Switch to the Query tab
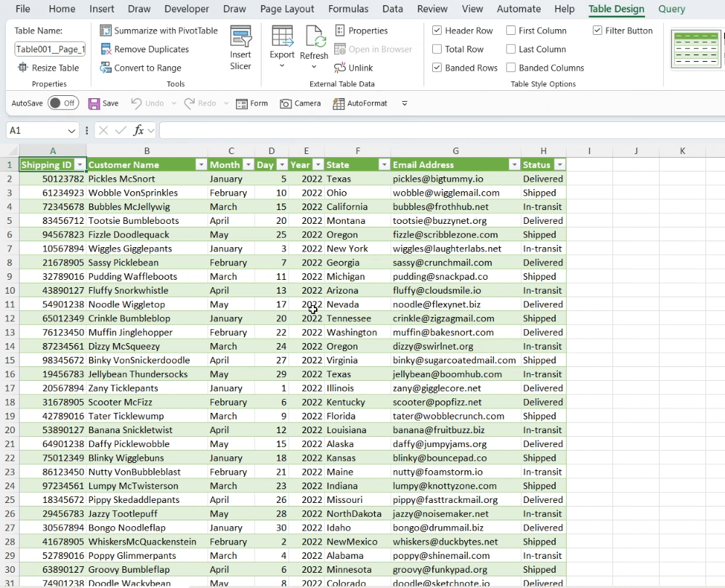The height and width of the screenshot is (588, 725). click(x=671, y=9)
